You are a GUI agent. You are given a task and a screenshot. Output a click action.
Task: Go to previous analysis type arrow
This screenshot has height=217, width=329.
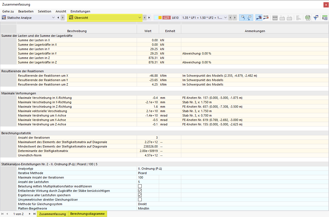pos(58,18)
